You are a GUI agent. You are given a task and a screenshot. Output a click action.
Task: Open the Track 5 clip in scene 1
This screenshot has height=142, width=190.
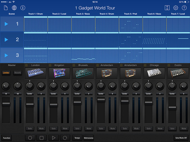click(131, 24)
